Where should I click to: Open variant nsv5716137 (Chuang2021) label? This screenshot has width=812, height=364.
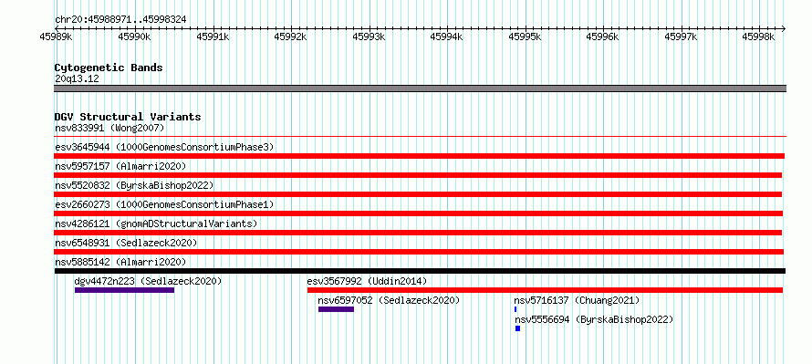pos(577,300)
